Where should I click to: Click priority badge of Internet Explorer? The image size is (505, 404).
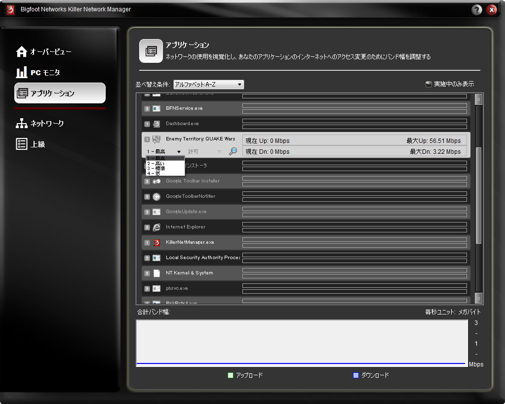pyautogui.click(x=147, y=227)
